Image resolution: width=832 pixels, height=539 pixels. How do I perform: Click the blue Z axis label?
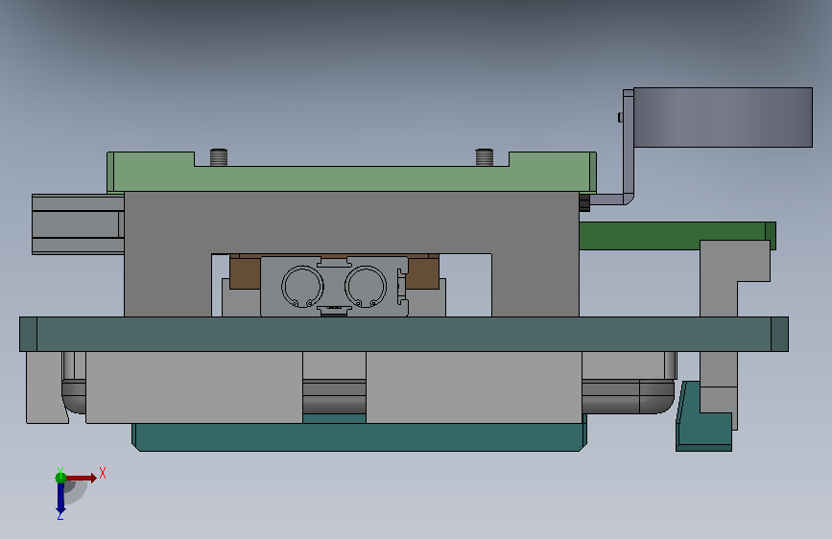pos(59,516)
